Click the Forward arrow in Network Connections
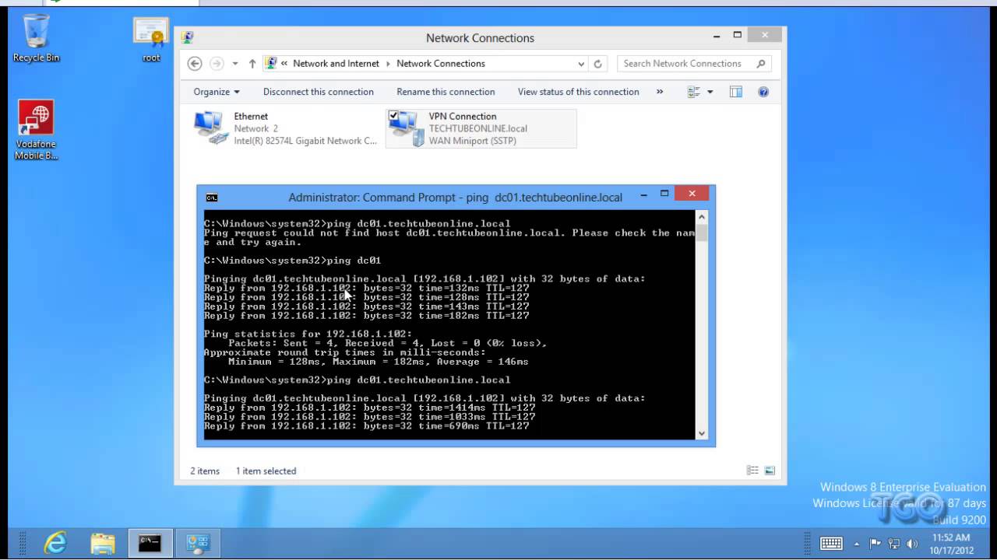 tap(217, 64)
